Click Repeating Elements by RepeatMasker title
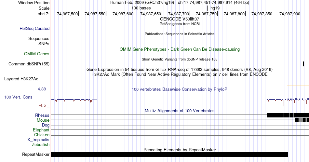The height and width of the screenshot is (162, 309). pyautogui.click(x=180, y=150)
